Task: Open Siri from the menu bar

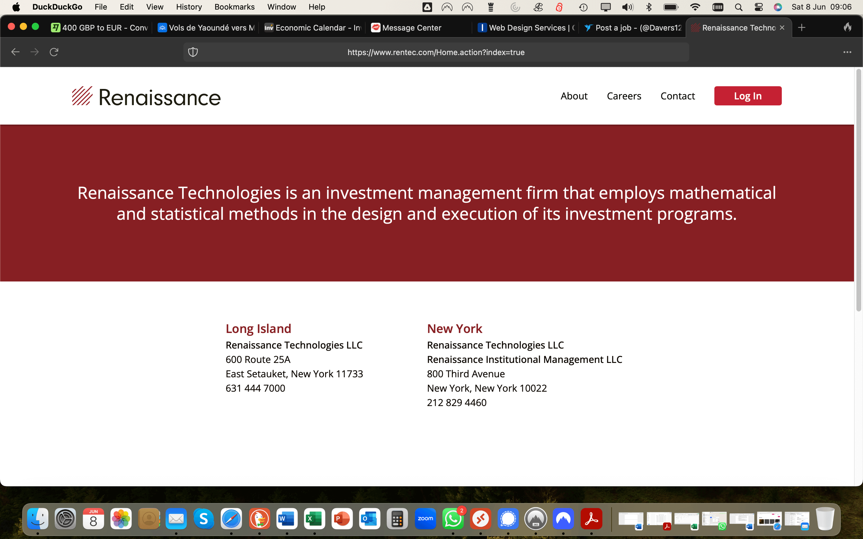Action: point(778,7)
